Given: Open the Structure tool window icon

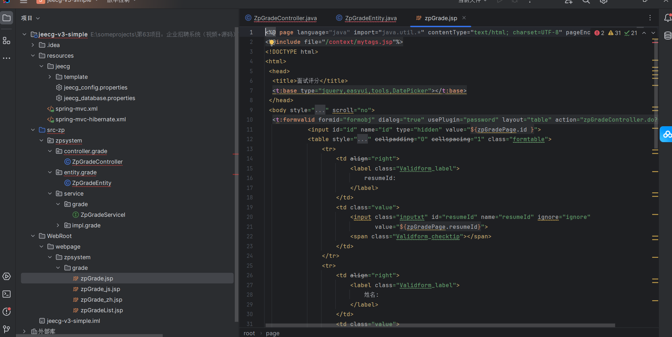Looking at the screenshot, I should point(7,41).
